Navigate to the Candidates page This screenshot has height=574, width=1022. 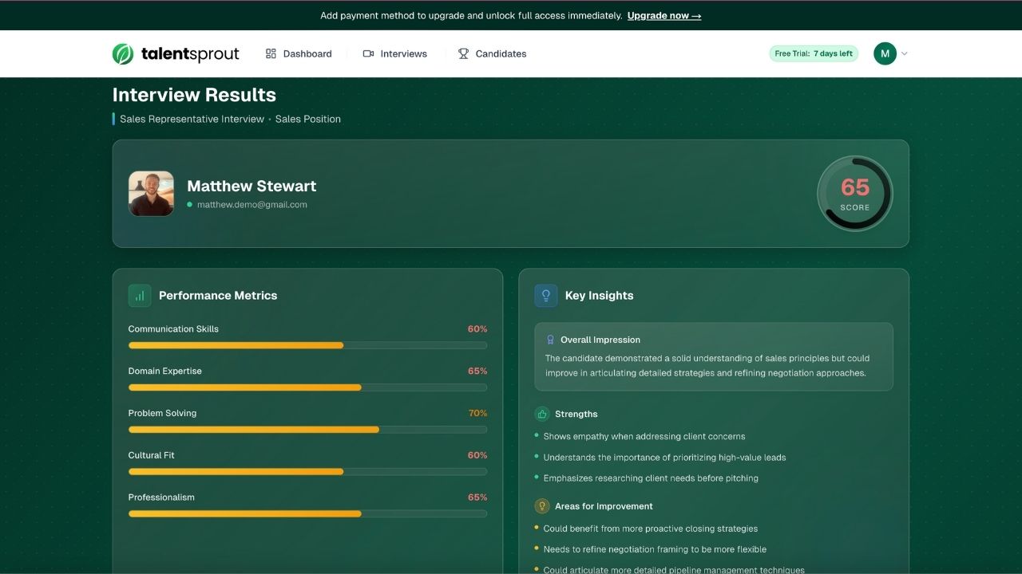pos(501,54)
